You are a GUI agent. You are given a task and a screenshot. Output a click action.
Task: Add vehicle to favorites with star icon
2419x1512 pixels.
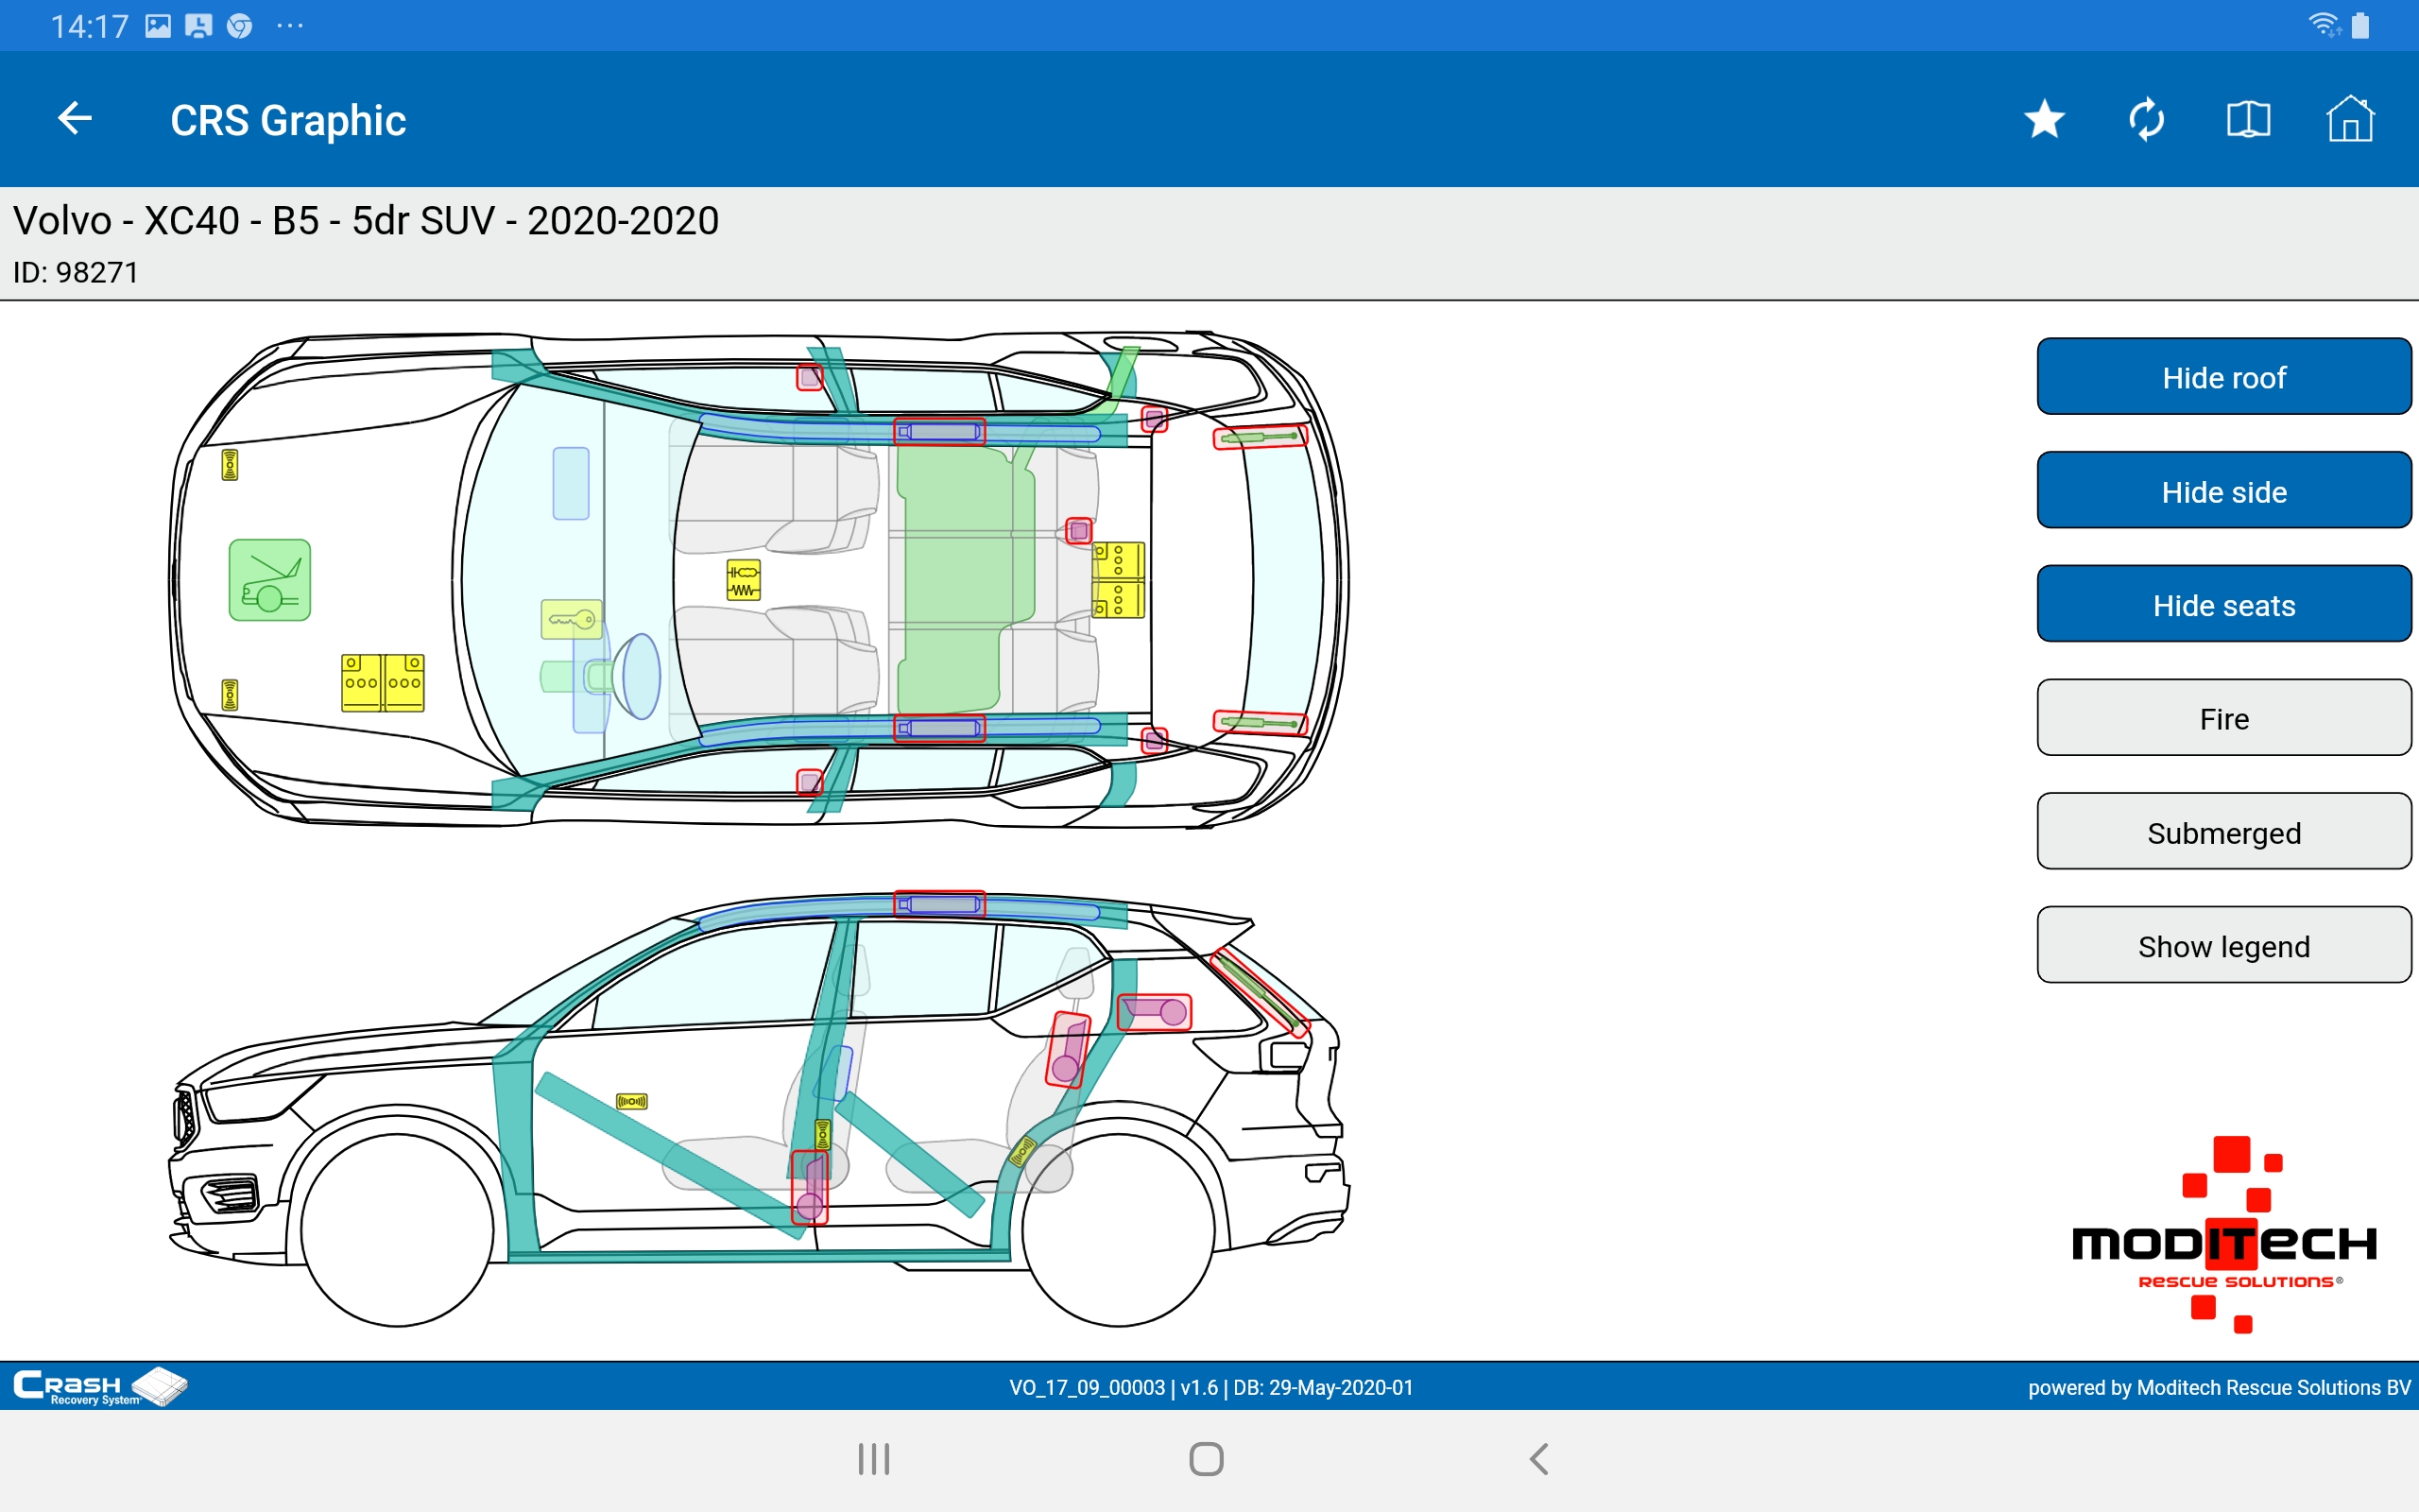click(x=2044, y=119)
